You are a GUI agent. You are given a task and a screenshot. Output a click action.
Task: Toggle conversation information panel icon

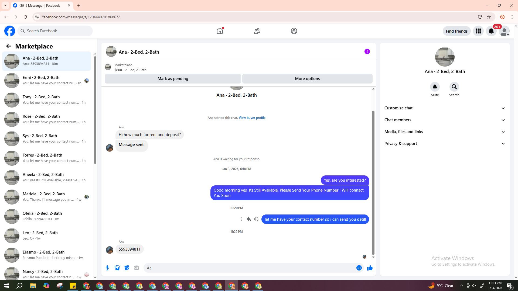point(367,51)
